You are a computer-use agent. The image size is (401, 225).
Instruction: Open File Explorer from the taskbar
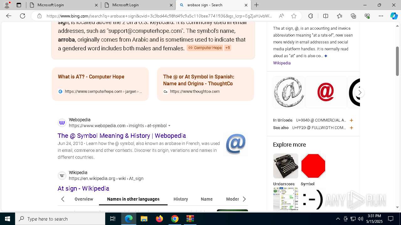point(144,219)
